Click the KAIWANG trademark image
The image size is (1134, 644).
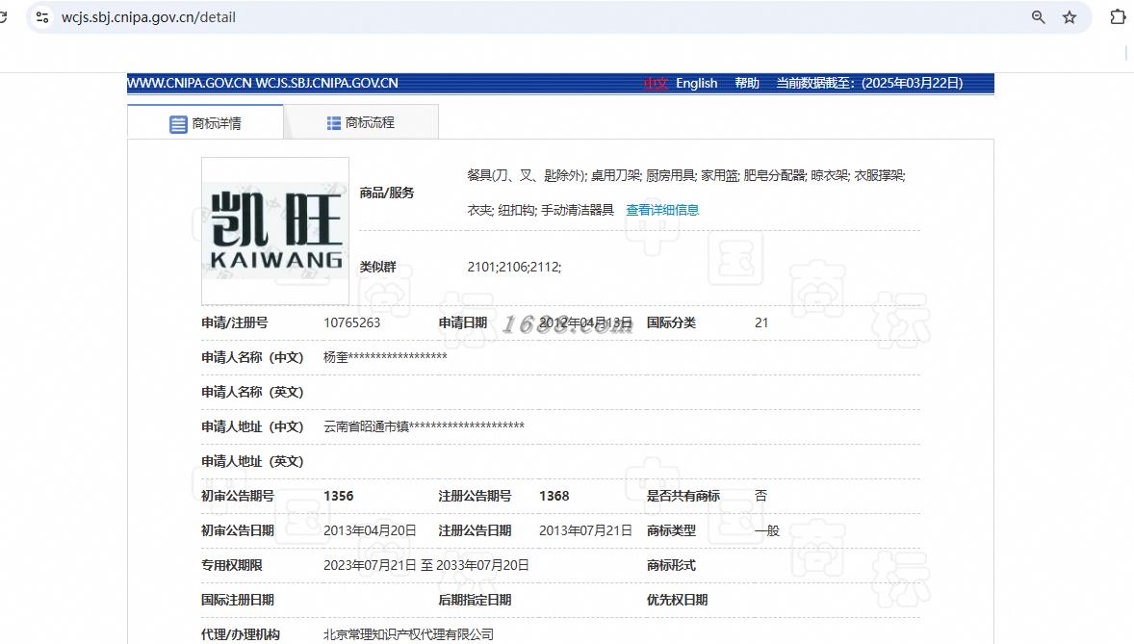tap(275, 231)
